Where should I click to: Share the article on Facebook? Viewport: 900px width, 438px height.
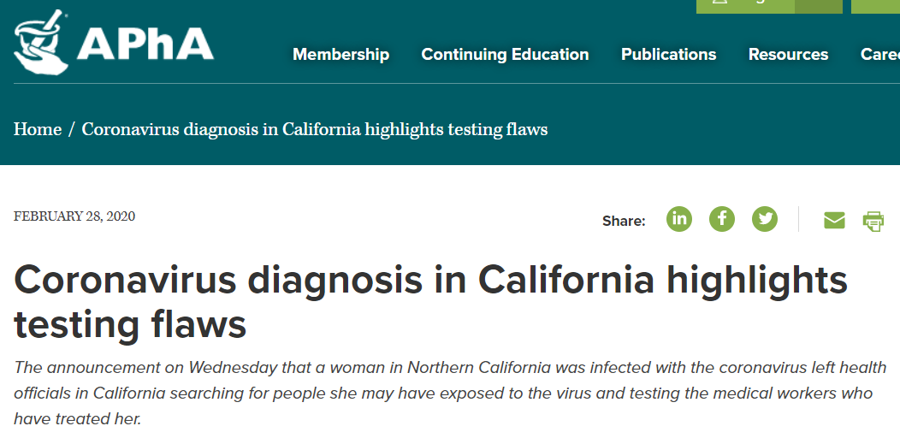coord(722,219)
